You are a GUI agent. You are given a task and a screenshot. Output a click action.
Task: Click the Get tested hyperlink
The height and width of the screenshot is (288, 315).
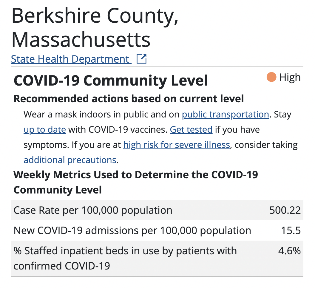(191, 130)
